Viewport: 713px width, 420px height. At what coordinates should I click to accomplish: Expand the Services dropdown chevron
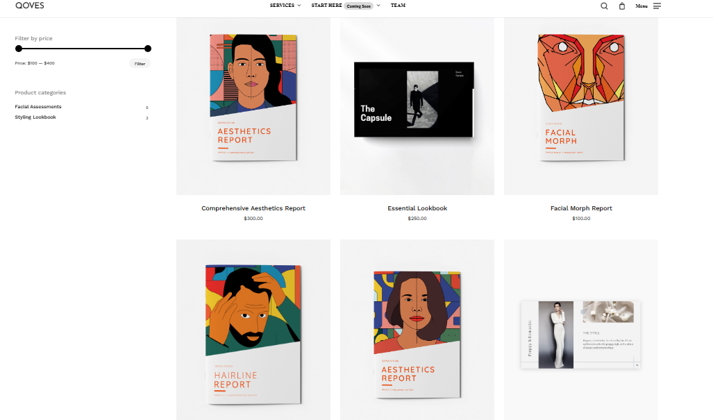coord(299,6)
